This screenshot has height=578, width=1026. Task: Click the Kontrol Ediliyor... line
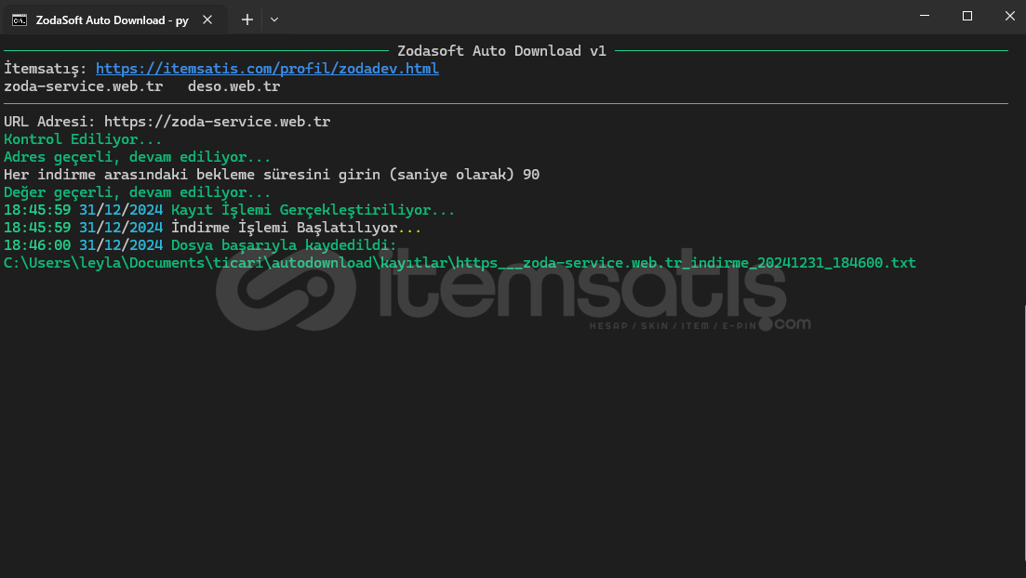(x=83, y=139)
